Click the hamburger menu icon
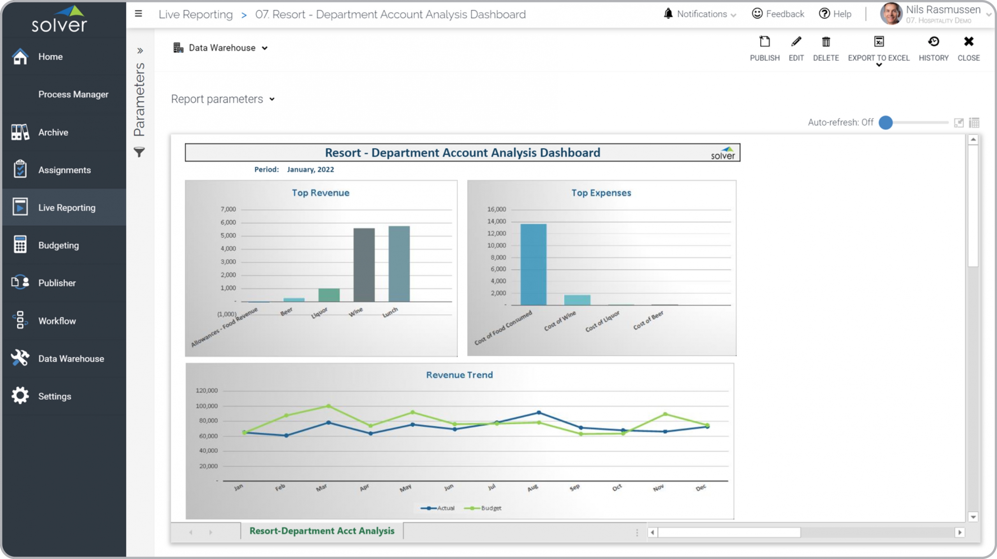The image size is (997, 559). 138,14
